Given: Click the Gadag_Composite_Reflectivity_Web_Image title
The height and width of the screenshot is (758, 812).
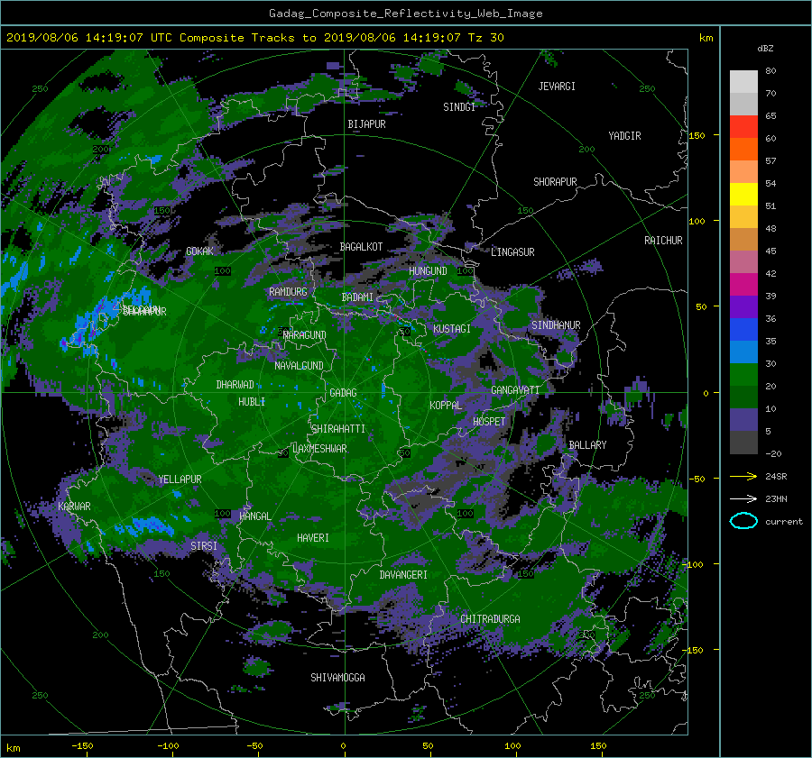Looking at the screenshot, I should coord(405,14).
